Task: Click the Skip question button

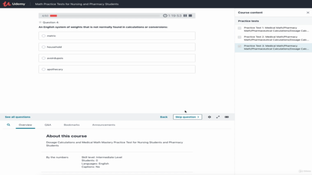Action: [x=187, y=117]
